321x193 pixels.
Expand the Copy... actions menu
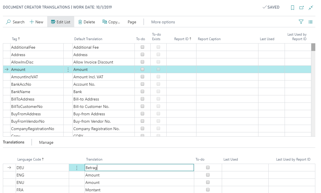111,22
